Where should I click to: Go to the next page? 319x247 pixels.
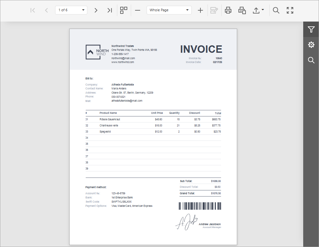pos(96,10)
